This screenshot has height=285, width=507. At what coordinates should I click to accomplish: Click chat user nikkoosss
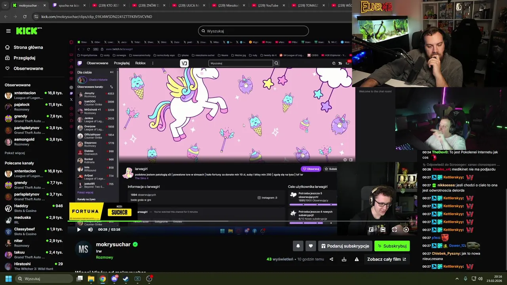[446, 185]
